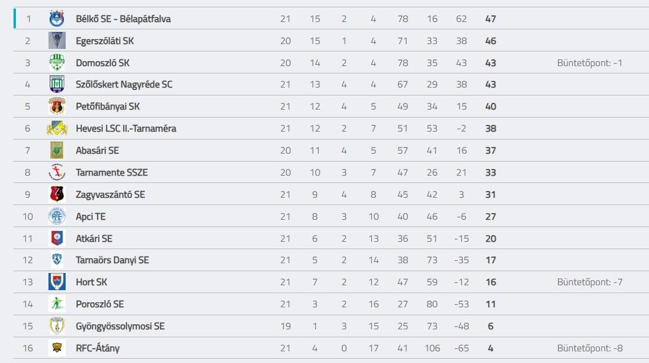Click Domoszló SK's Büntetőpont: -1 note
Image resolution: width=649 pixels, height=363 pixels.
click(590, 63)
